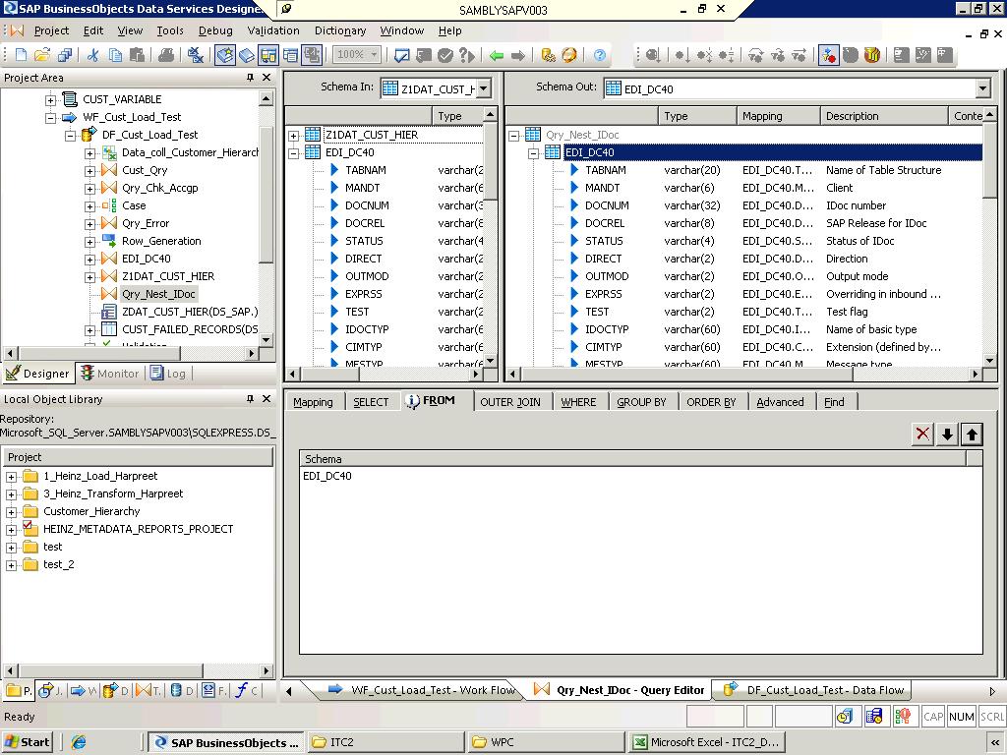The image size is (1007, 755).
Task: Close the Project Area panel
Action: [x=267, y=77]
